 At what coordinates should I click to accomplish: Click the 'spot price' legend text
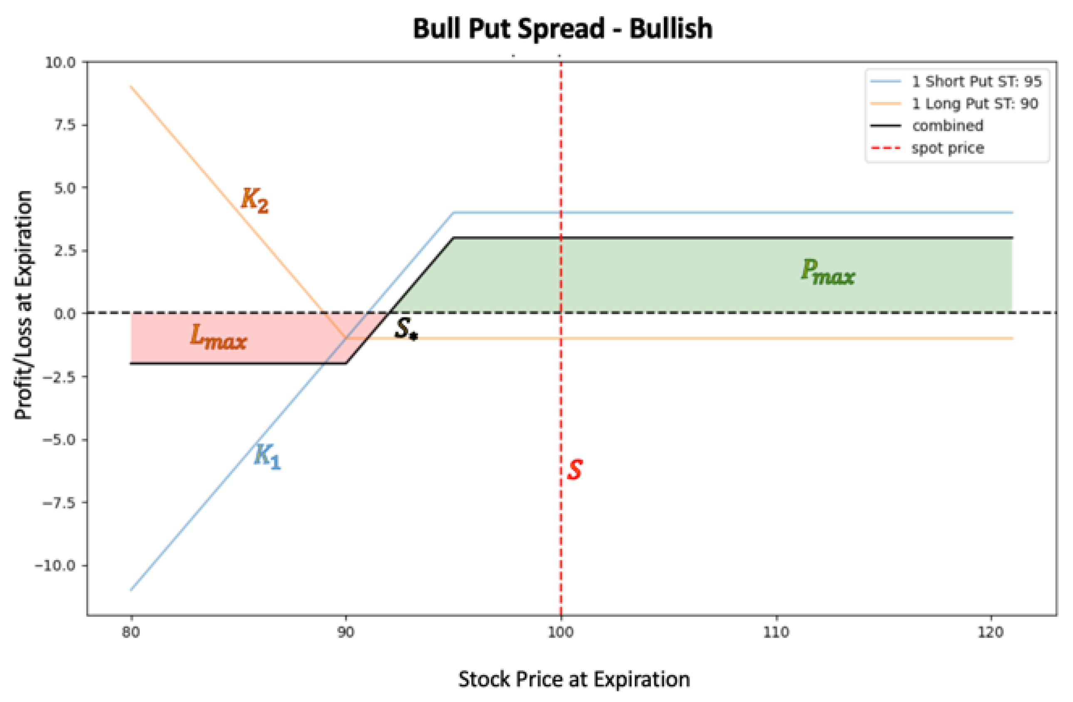pyautogui.click(x=948, y=148)
